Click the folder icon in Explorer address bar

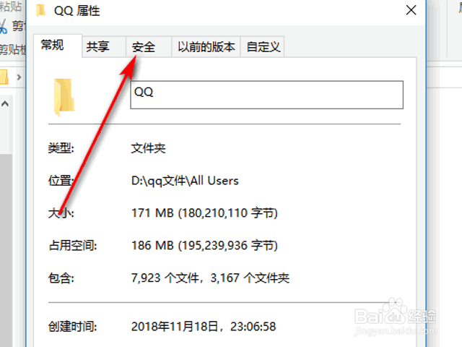tap(4, 77)
